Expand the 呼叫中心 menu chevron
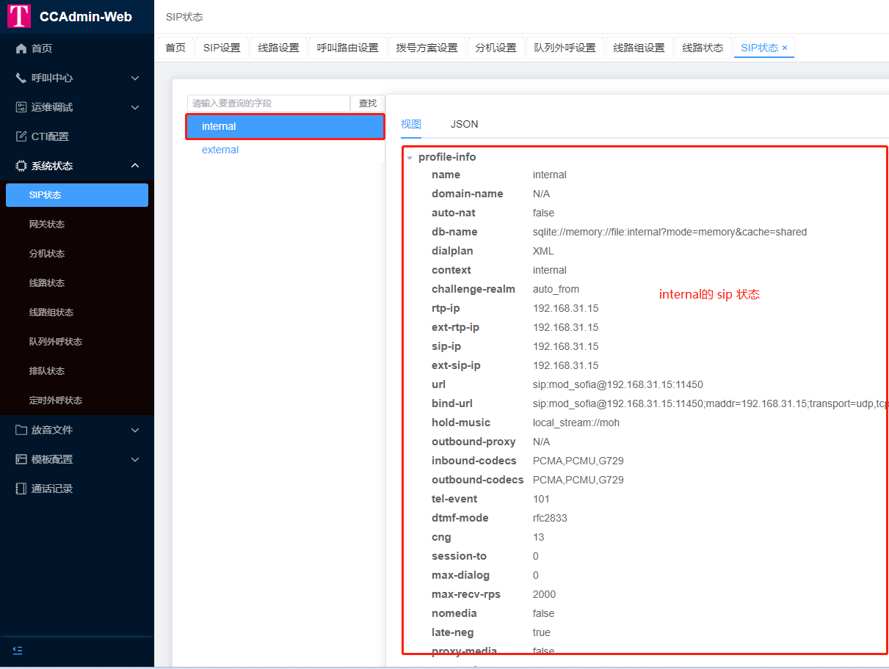This screenshot has width=889, height=669. 135,78
